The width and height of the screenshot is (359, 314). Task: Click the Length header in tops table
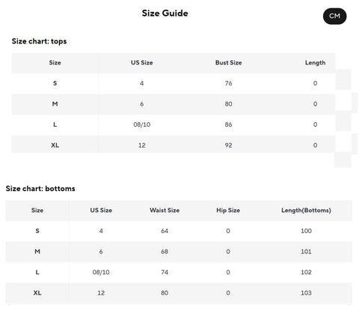point(315,63)
